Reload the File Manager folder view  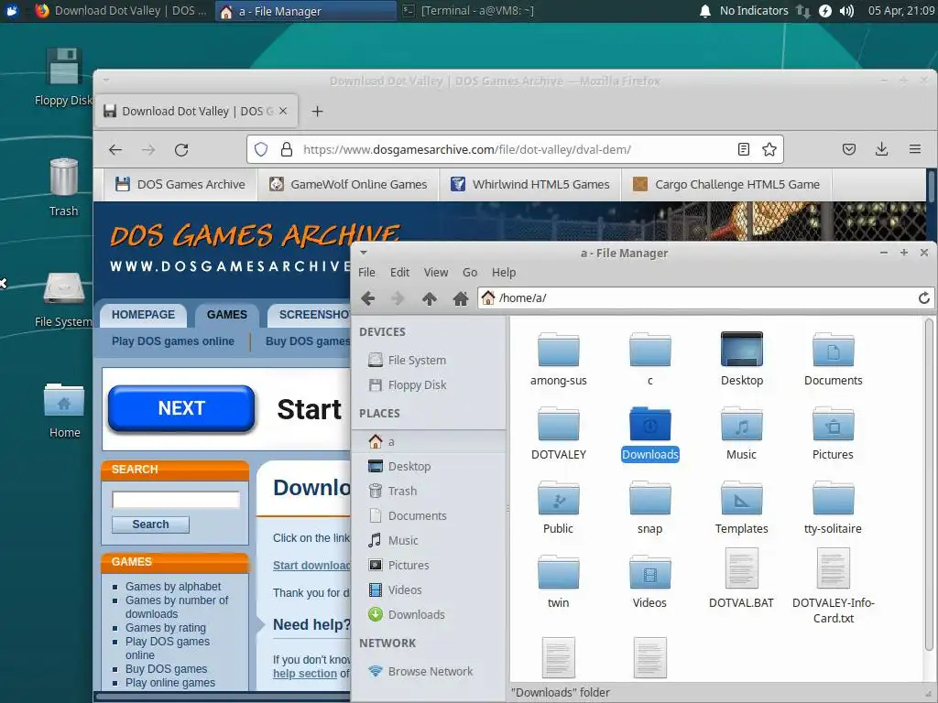click(923, 297)
